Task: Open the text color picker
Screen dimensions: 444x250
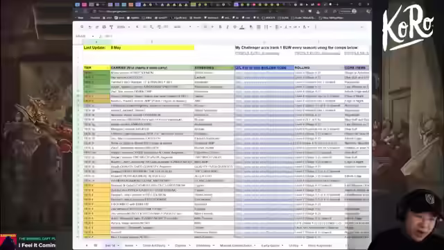Action: click(x=242, y=27)
